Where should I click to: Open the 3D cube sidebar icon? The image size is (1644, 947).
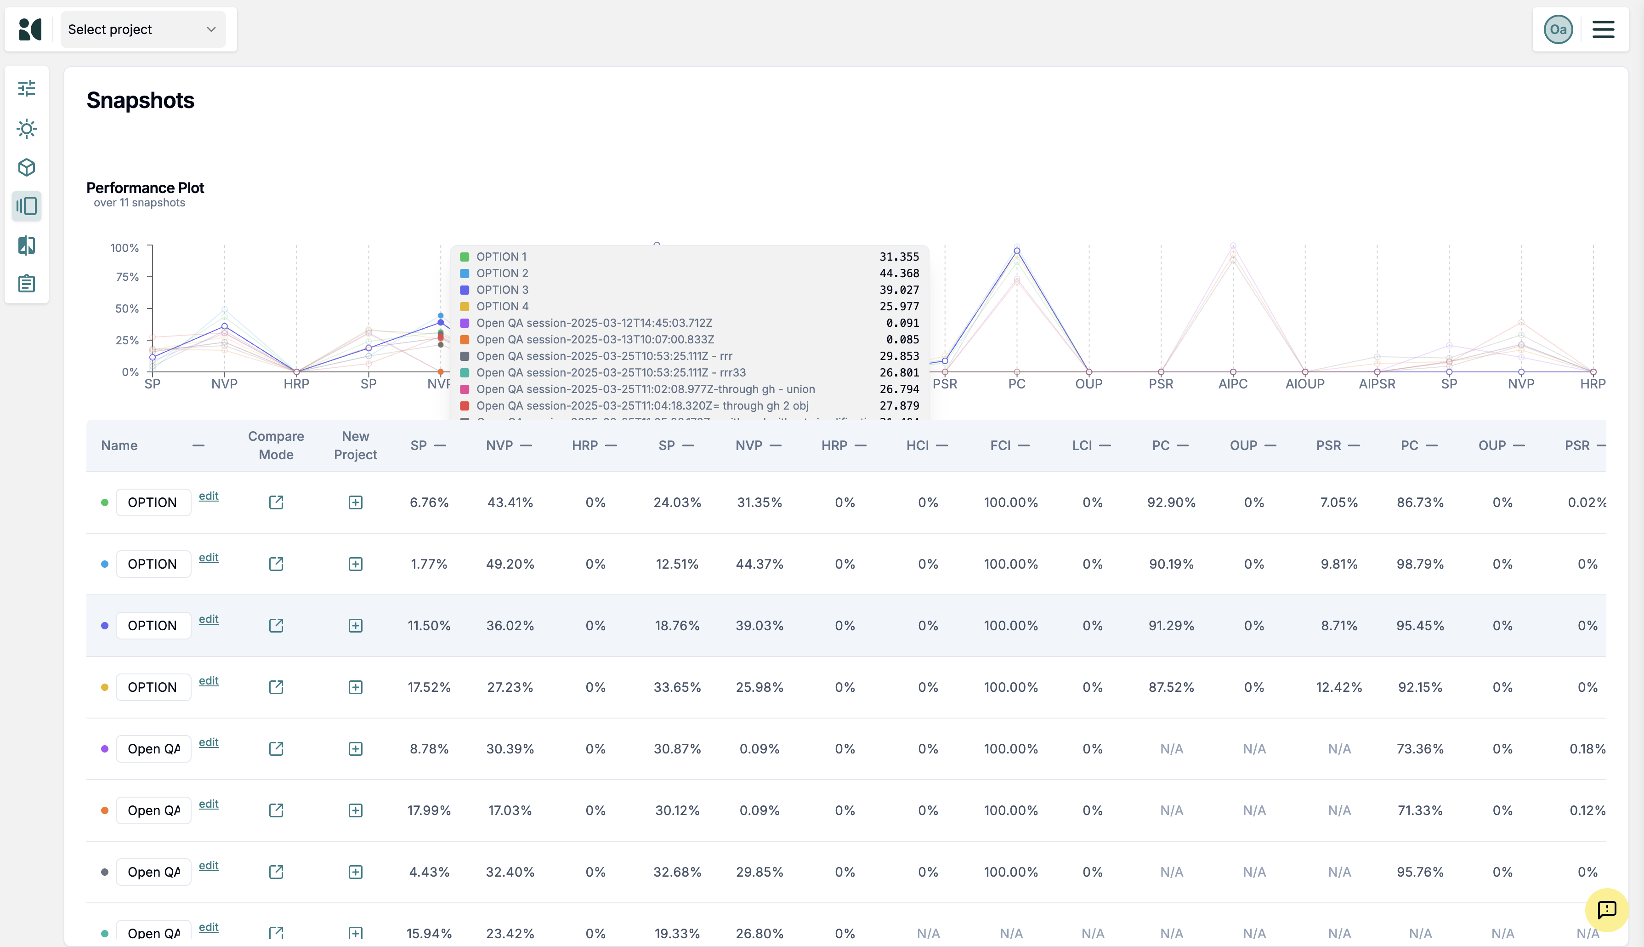coord(27,167)
